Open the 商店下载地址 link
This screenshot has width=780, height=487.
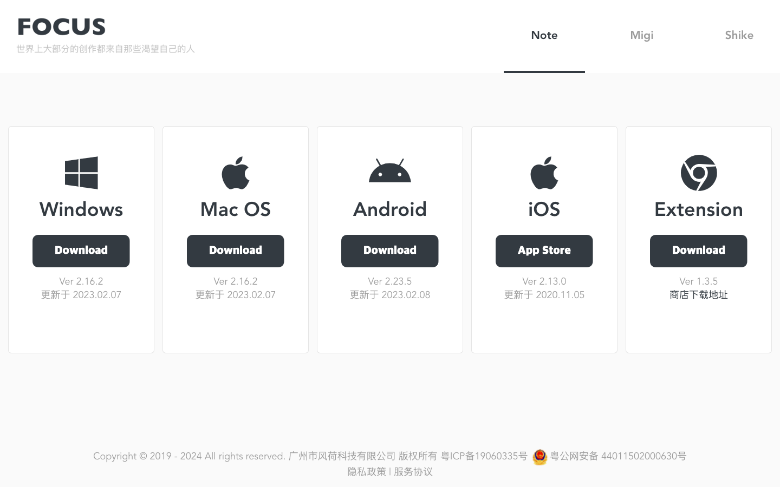[x=698, y=295]
